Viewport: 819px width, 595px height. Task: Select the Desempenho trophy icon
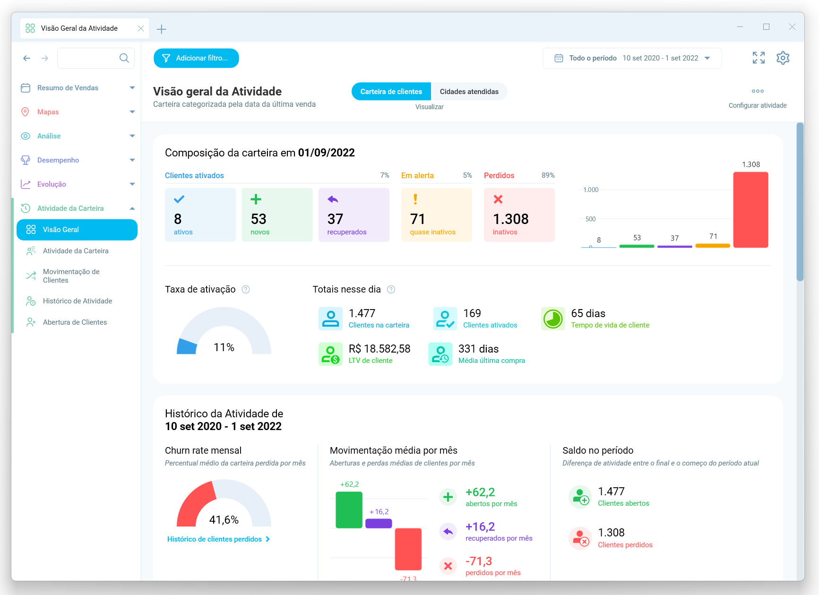click(x=26, y=160)
